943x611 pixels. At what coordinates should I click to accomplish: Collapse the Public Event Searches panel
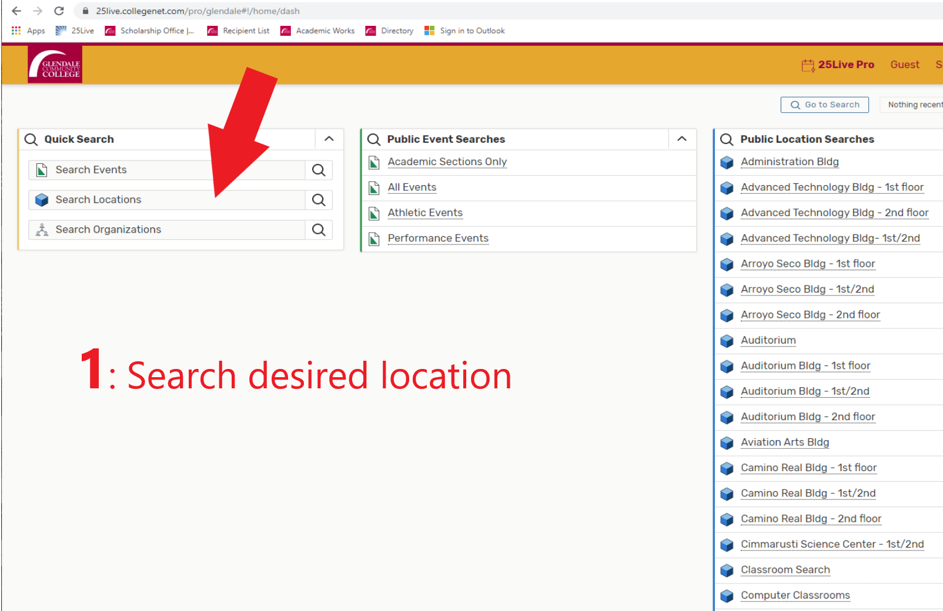[682, 139]
